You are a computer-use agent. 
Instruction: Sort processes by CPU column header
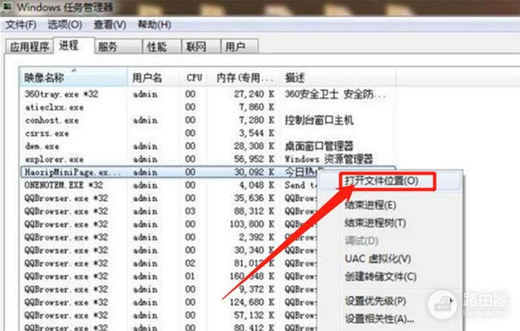[x=194, y=77]
